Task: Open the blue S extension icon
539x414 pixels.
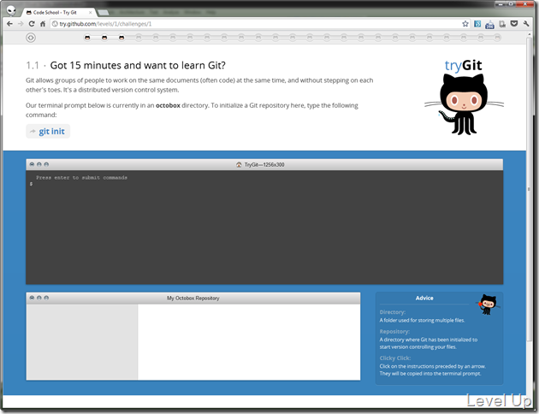Action: [477, 24]
